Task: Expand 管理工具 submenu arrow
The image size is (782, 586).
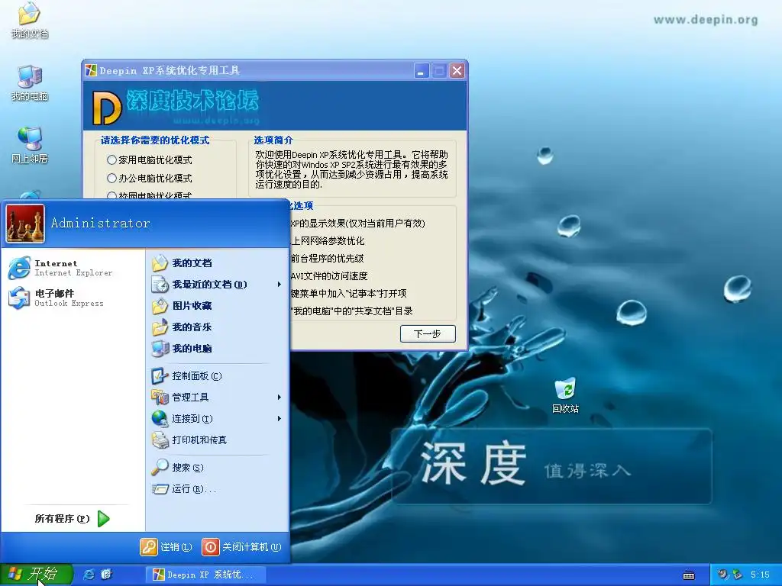Action: click(x=280, y=397)
